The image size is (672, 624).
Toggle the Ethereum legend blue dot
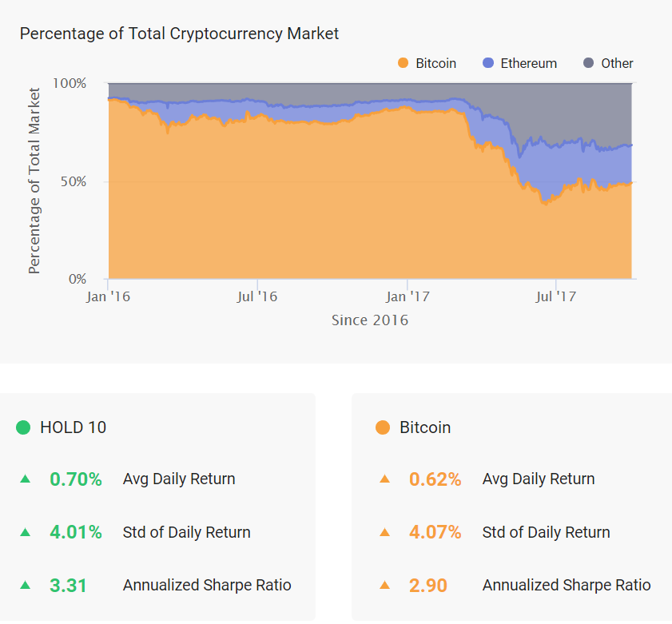point(488,63)
